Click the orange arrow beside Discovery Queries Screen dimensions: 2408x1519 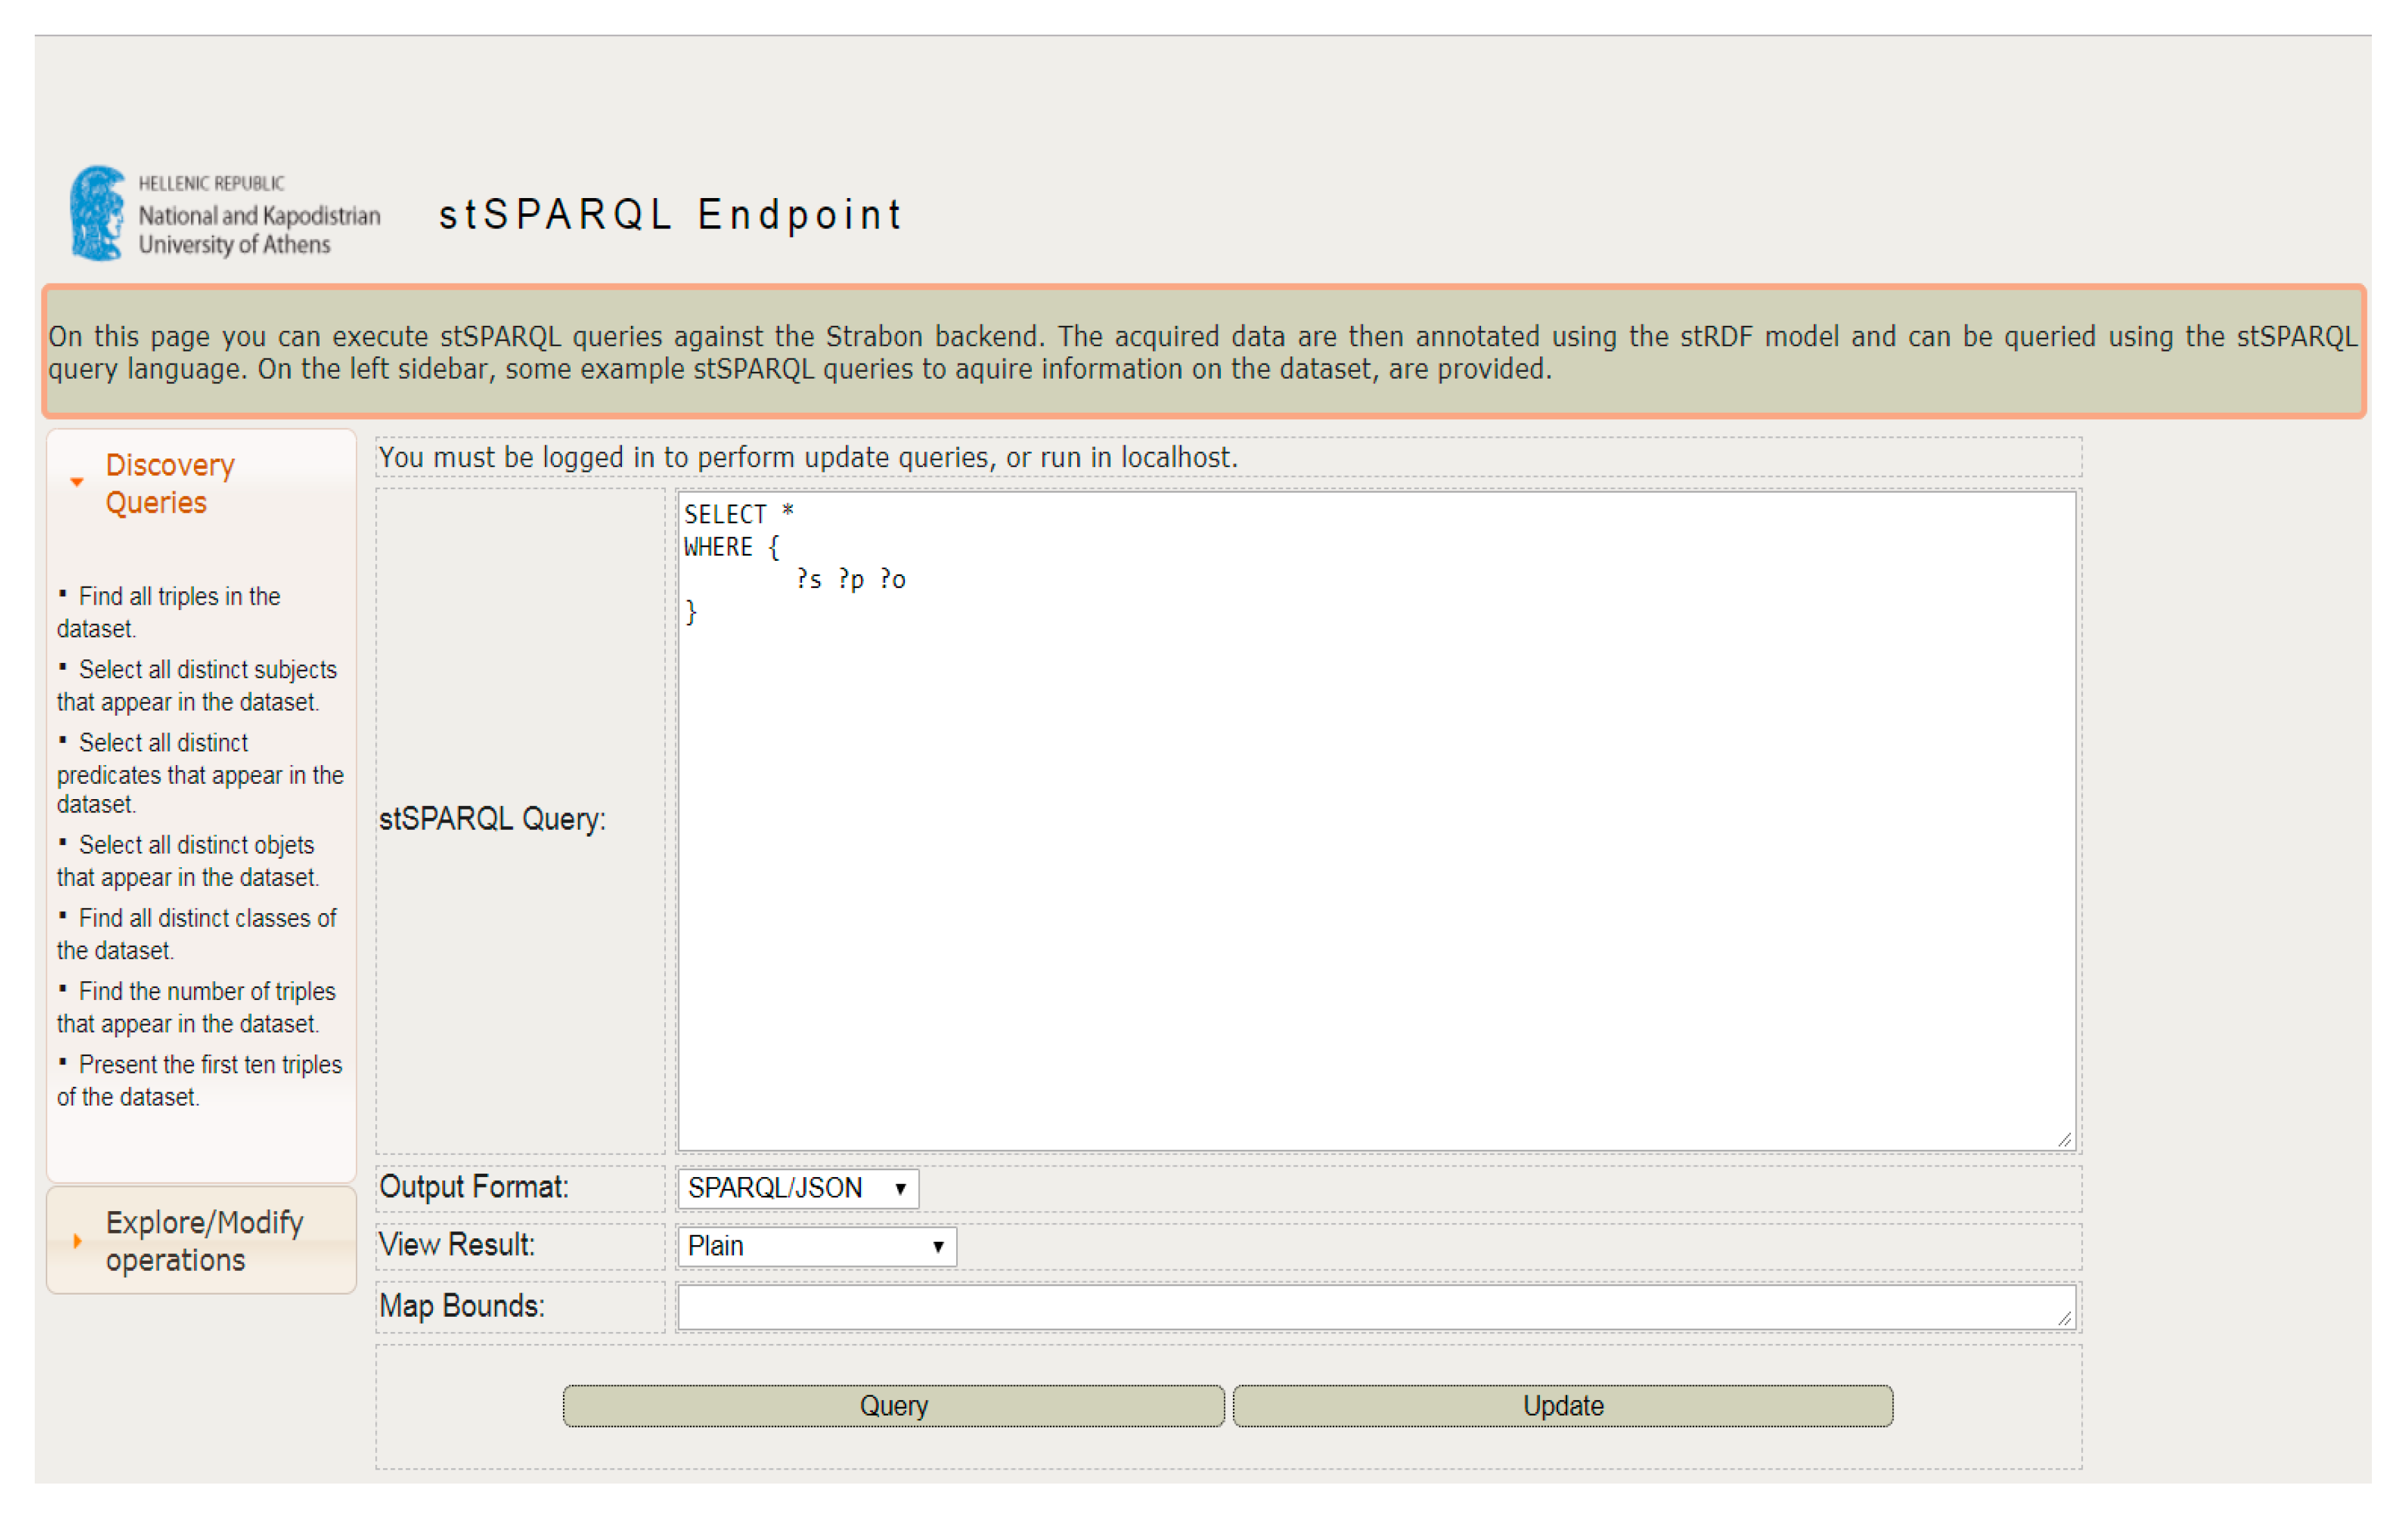coord(77,483)
